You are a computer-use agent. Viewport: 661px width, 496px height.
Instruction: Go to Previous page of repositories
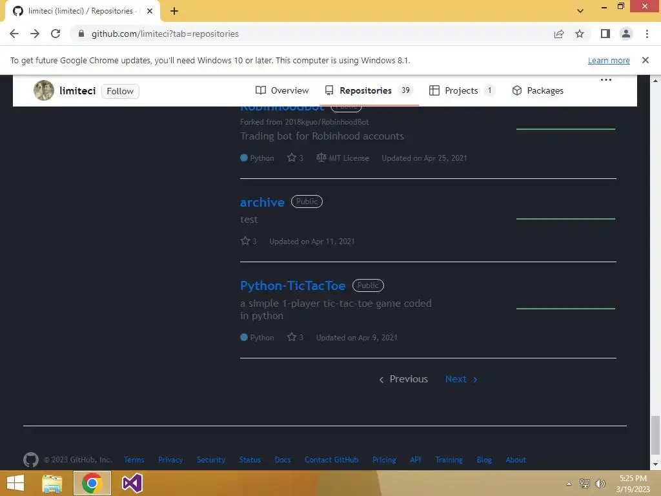pyautogui.click(x=403, y=378)
